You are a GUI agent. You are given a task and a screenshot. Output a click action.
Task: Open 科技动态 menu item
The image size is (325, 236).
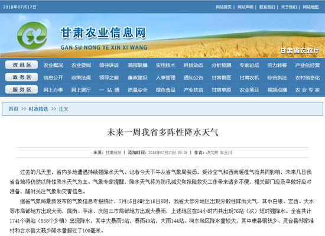pos(193,65)
